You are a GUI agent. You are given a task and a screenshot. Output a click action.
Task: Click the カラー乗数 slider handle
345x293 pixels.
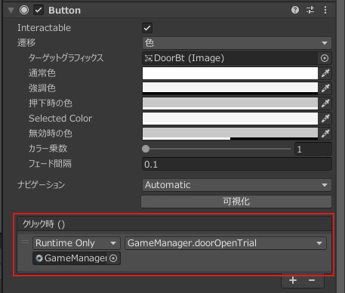[x=146, y=149]
